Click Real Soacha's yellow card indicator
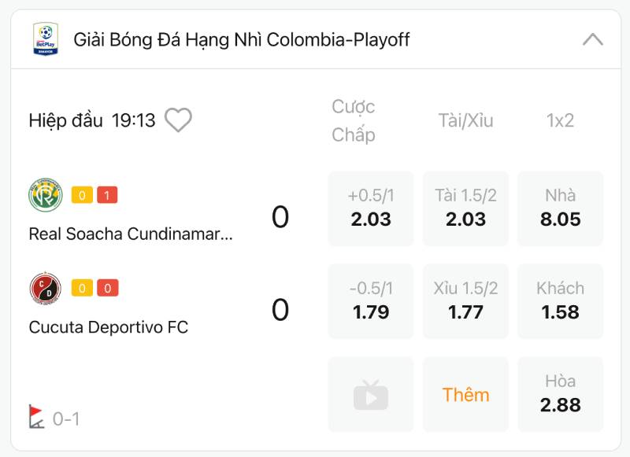This screenshot has width=630, height=457. point(82,195)
